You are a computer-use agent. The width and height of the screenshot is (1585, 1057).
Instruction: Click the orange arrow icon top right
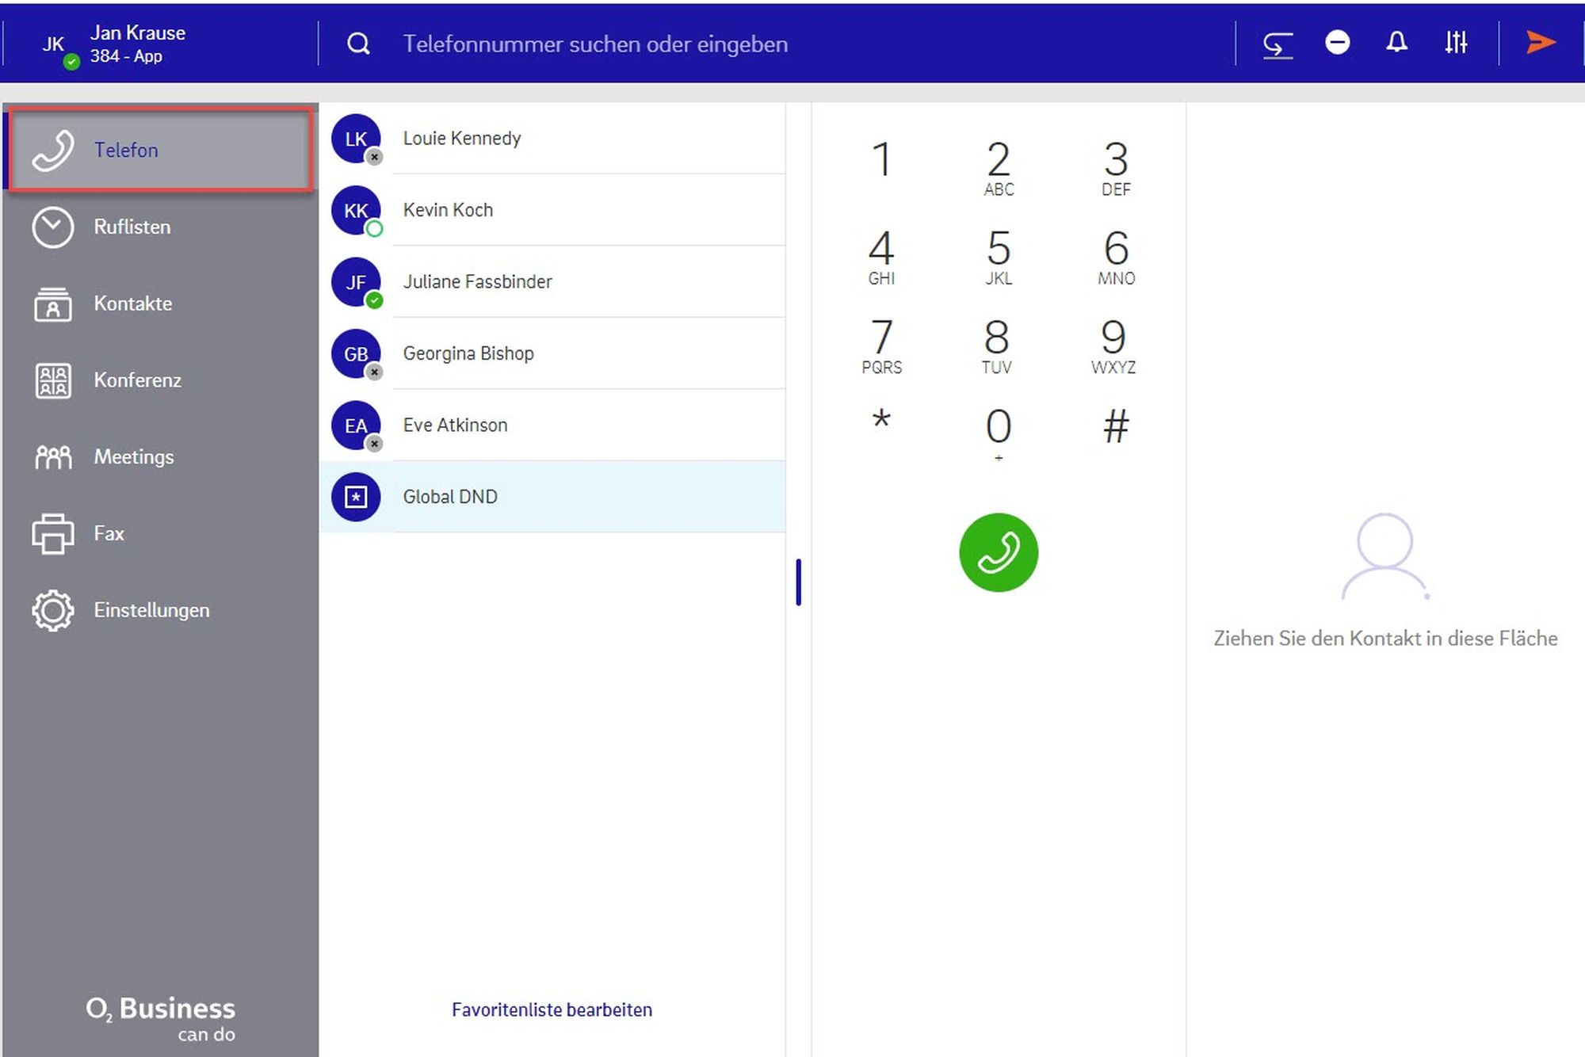[x=1540, y=43]
